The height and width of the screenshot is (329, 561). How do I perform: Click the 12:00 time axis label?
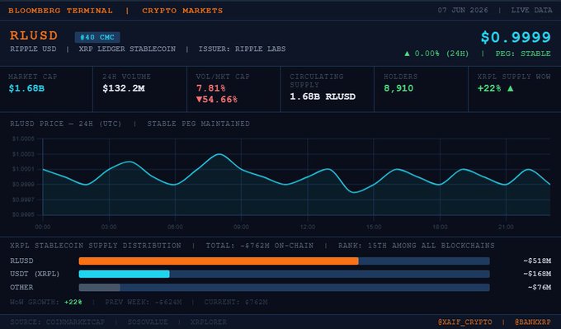coord(308,227)
